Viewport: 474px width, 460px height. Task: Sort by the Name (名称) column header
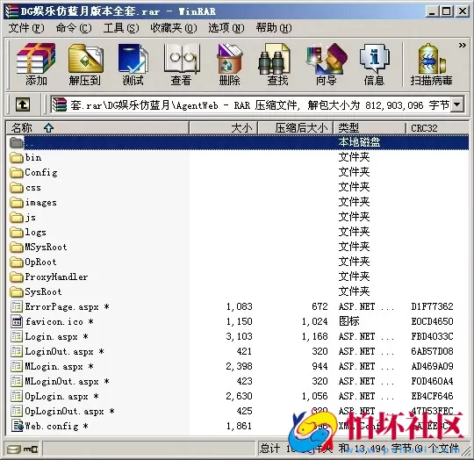[97, 128]
